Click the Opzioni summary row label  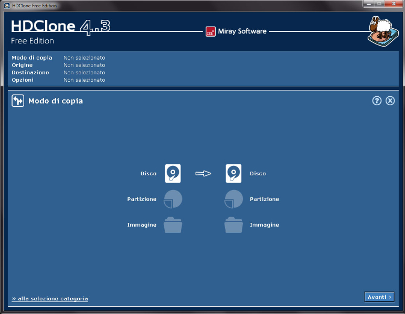(x=23, y=80)
